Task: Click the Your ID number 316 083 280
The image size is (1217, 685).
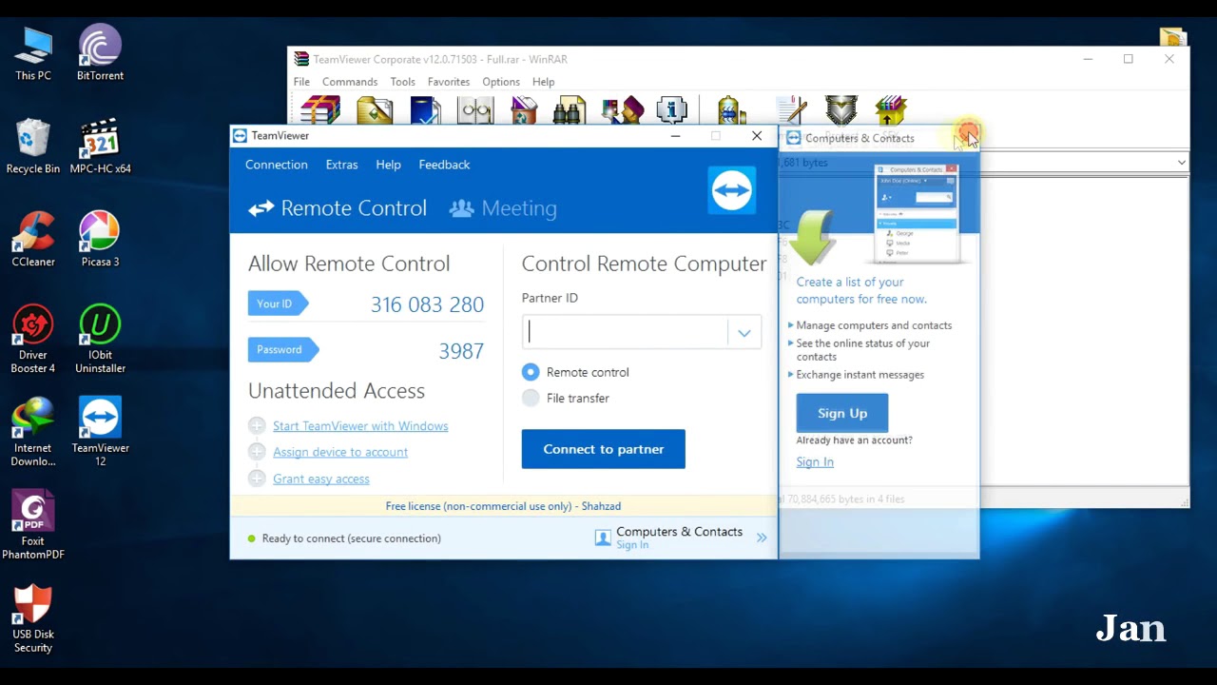Action: [x=427, y=304]
